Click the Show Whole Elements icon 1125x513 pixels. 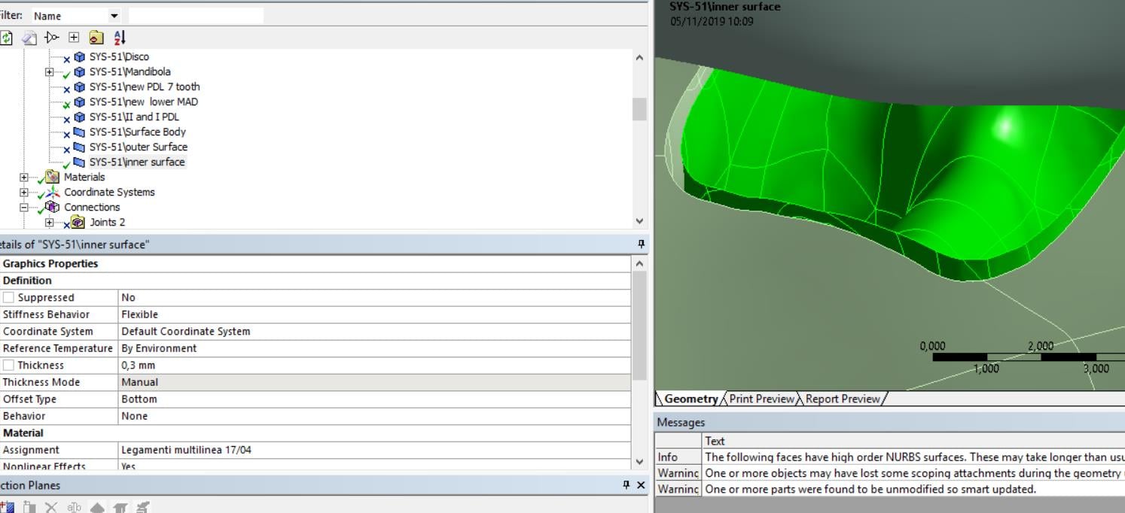74,507
